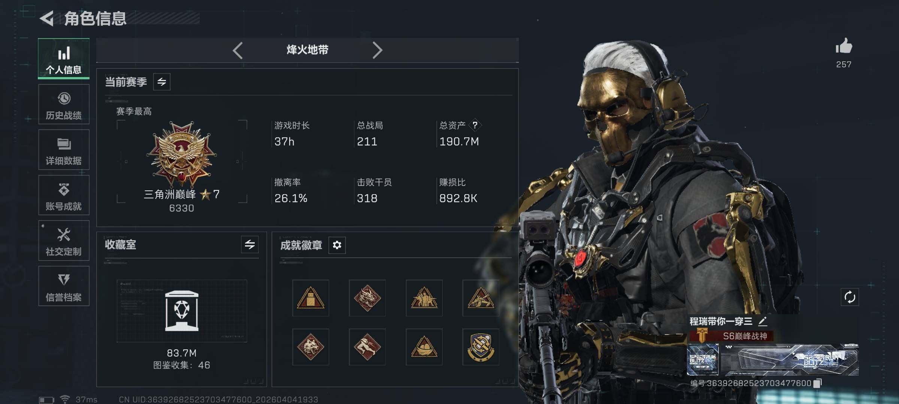Go back using the arrow beside 角色信息
Image resolution: width=899 pixels, height=404 pixels.
pos(47,18)
